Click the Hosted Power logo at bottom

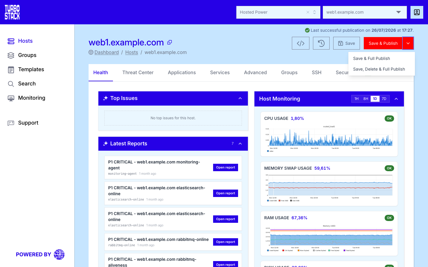pos(59,255)
